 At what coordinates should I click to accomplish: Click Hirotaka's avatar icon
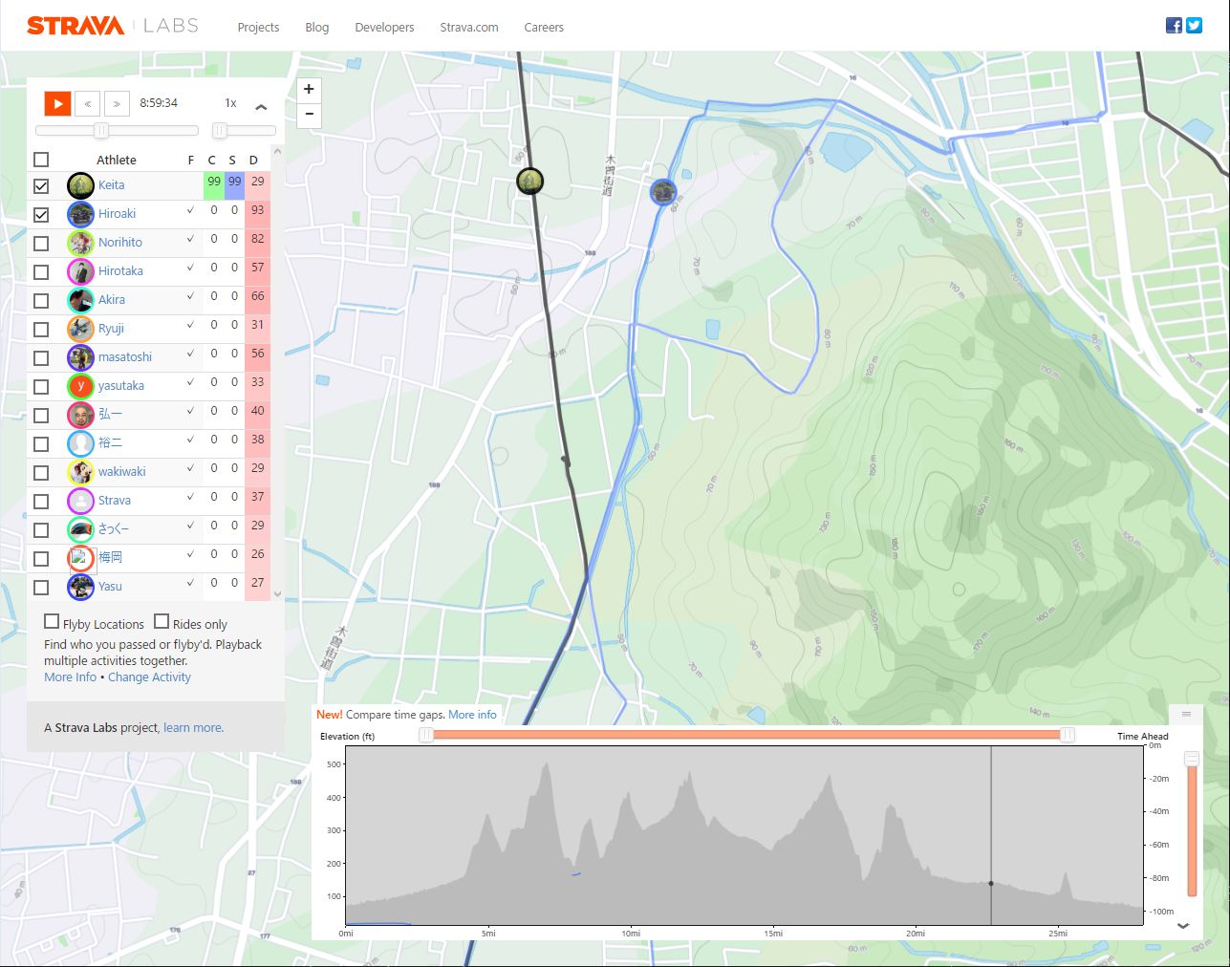coord(80,271)
